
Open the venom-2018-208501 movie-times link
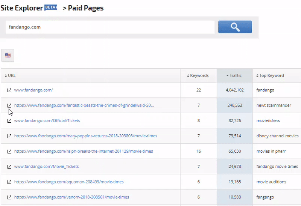(71, 197)
